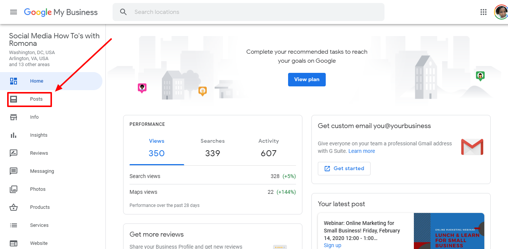Click the Info storefront icon

coord(14,117)
